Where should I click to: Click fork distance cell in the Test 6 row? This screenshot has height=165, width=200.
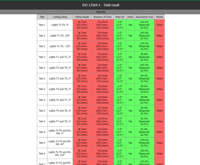tap(102, 154)
